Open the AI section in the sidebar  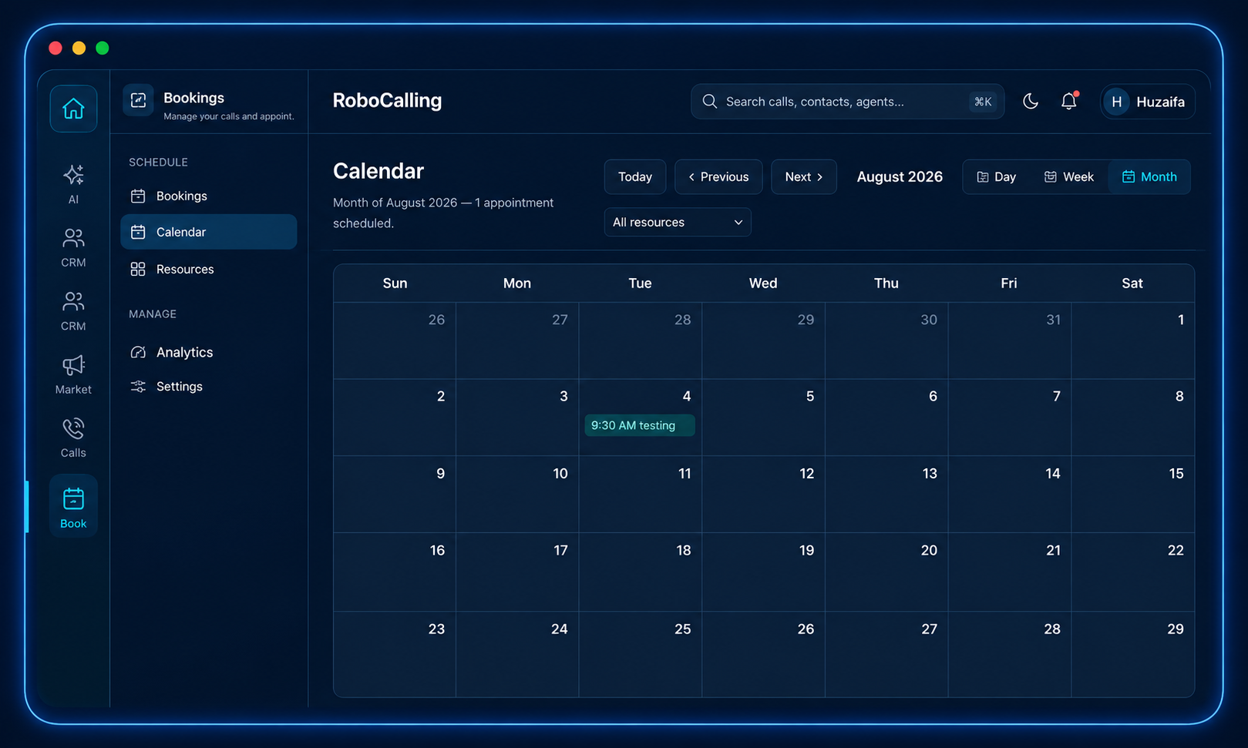73,184
